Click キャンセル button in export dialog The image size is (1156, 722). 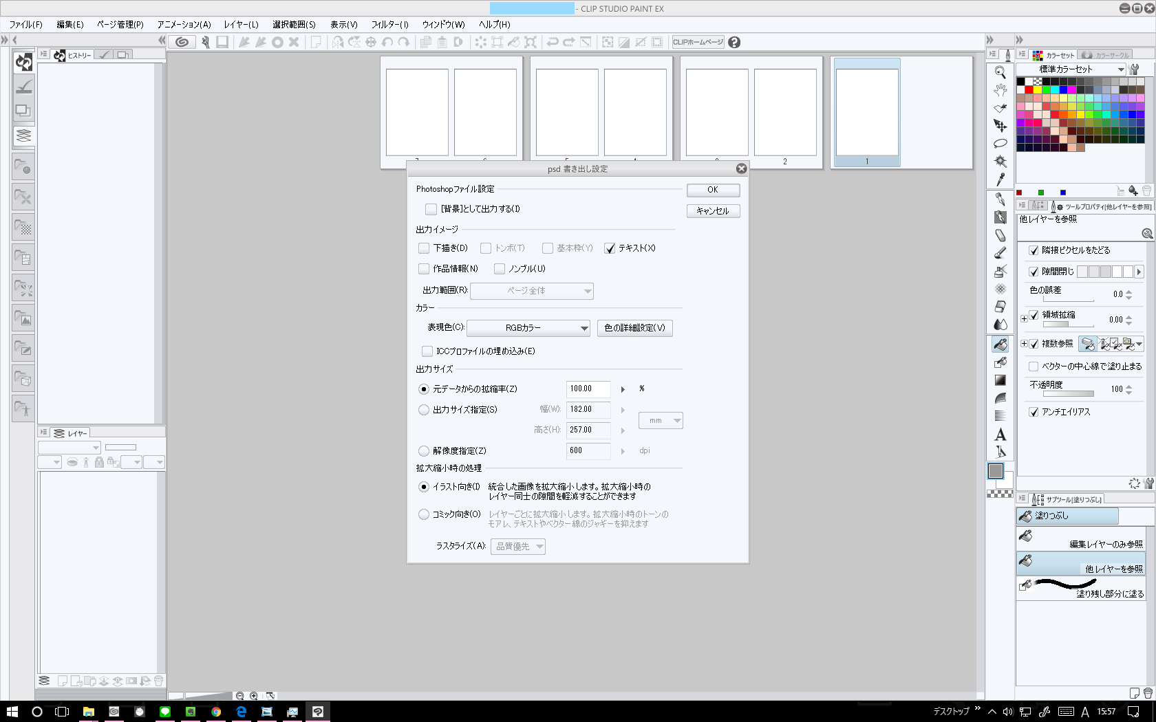713,211
